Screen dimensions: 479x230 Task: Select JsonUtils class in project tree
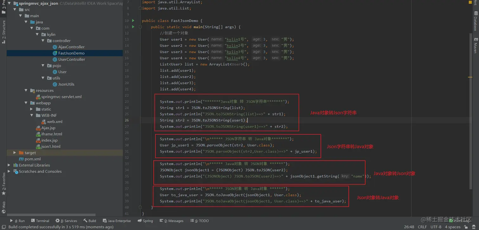click(x=63, y=84)
